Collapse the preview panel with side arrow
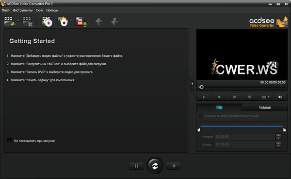Screen dimensions: 291x179 (x=192, y=84)
